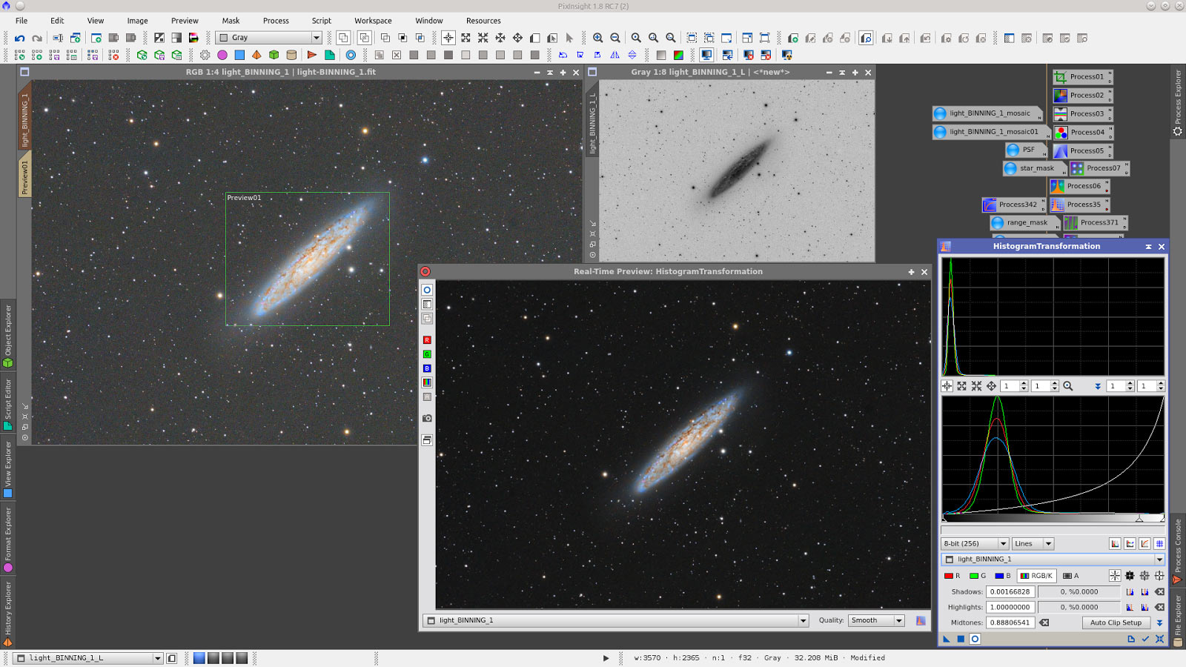Click the Auto Clip Setup button
This screenshot has width=1186, height=667.
[x=1116, y=623]
